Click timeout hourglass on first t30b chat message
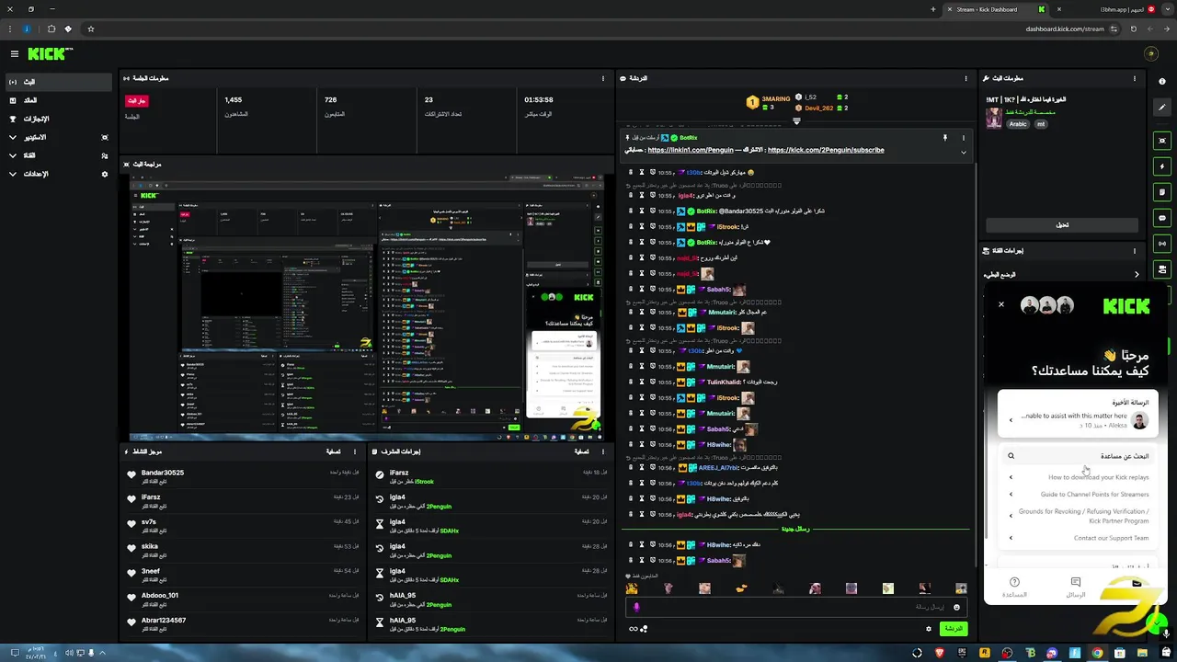 pyautogui.click(x=642, y=172)
